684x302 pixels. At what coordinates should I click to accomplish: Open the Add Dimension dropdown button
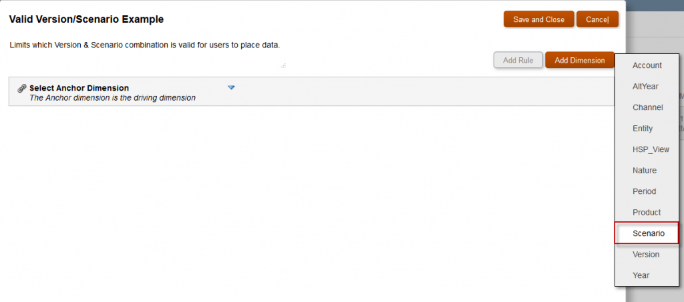pyautogui.click(x=580, y=60)
